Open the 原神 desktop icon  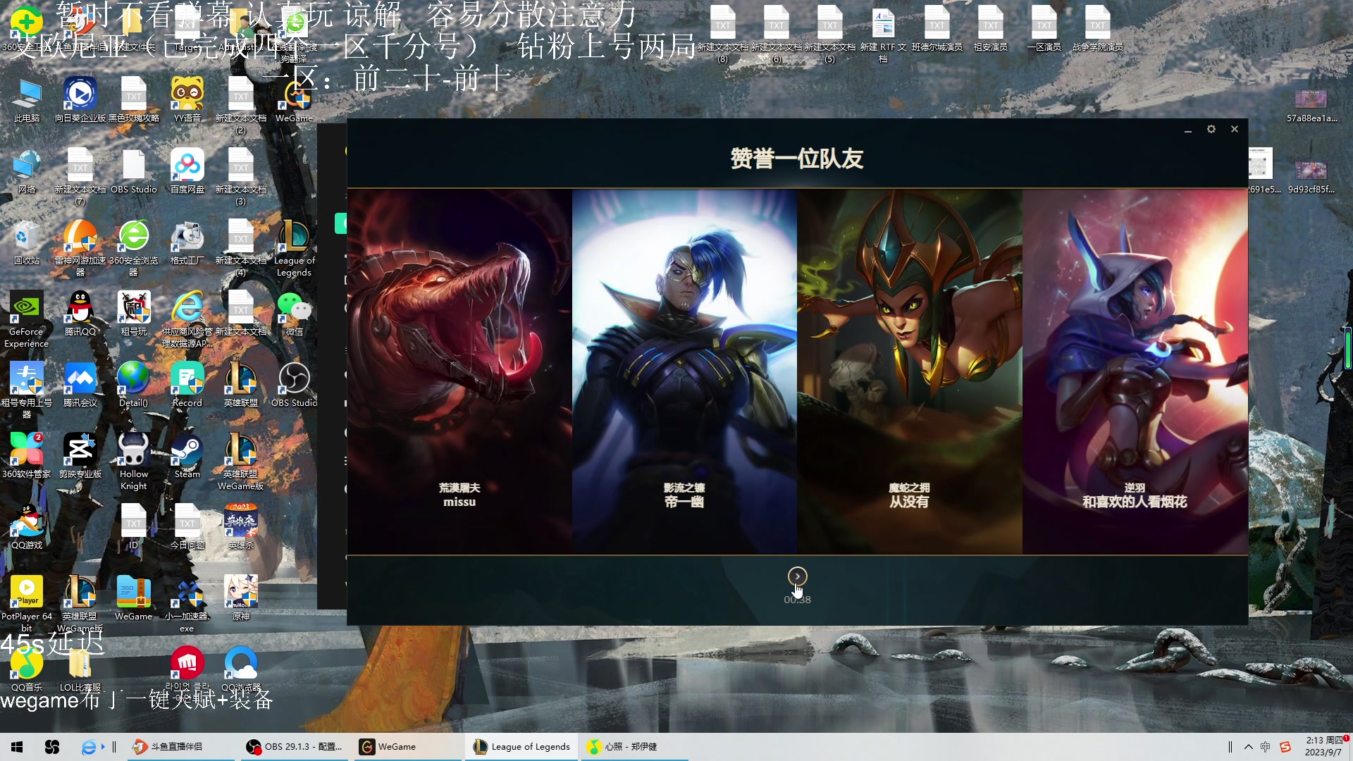(x=241, y=598)
